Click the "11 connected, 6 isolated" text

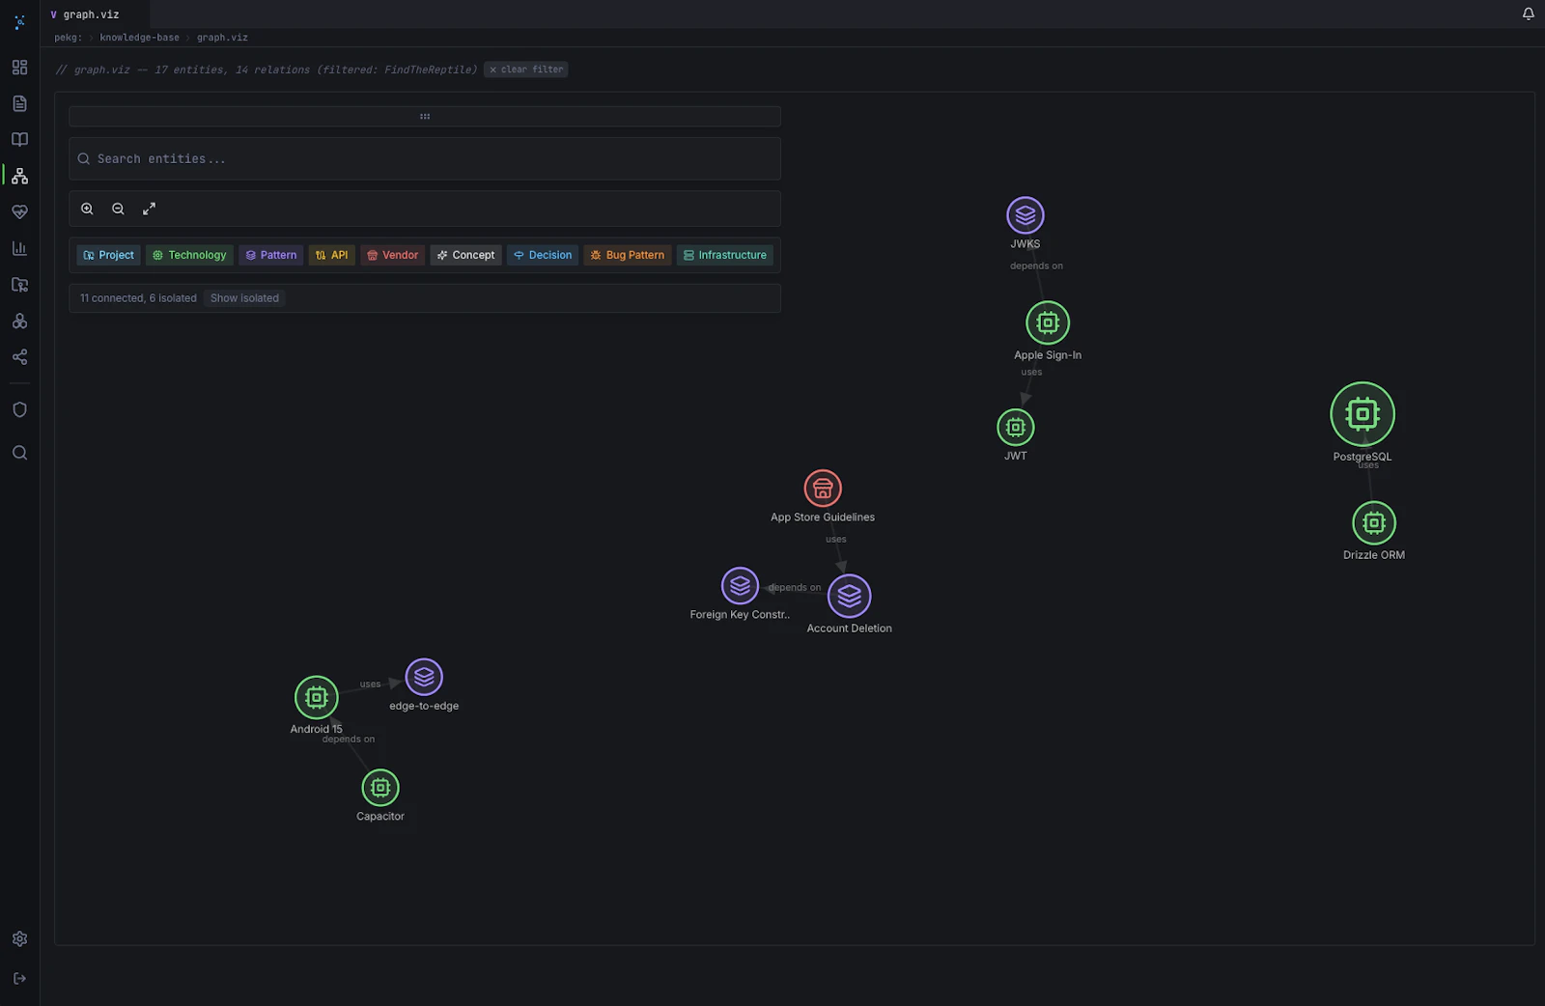click(x=138, y=298)
